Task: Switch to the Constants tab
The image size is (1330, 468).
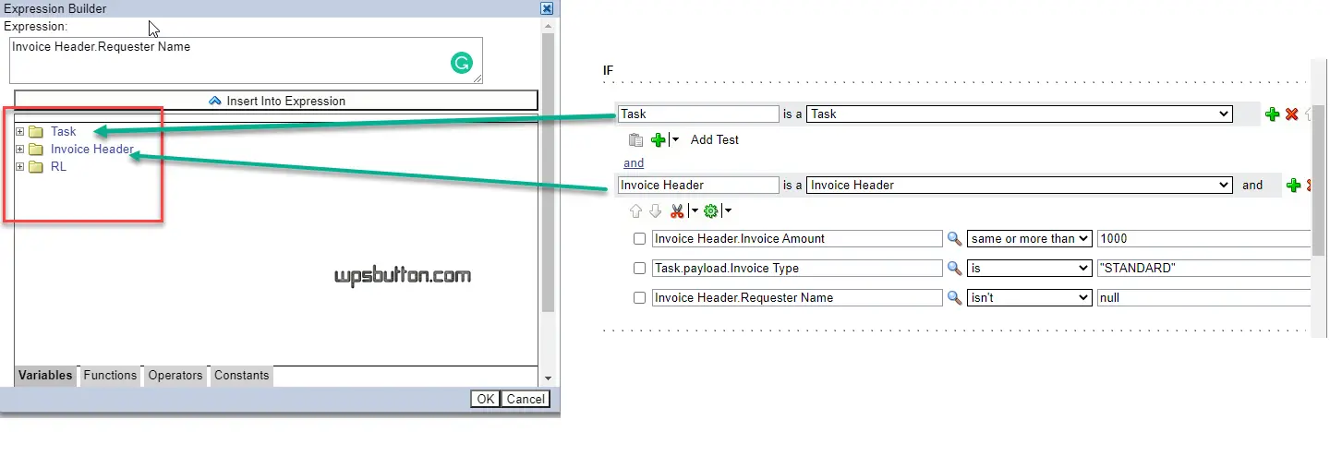Action: (242, 376)
